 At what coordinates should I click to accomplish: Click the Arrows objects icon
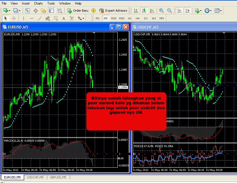[x=80, y=18]
